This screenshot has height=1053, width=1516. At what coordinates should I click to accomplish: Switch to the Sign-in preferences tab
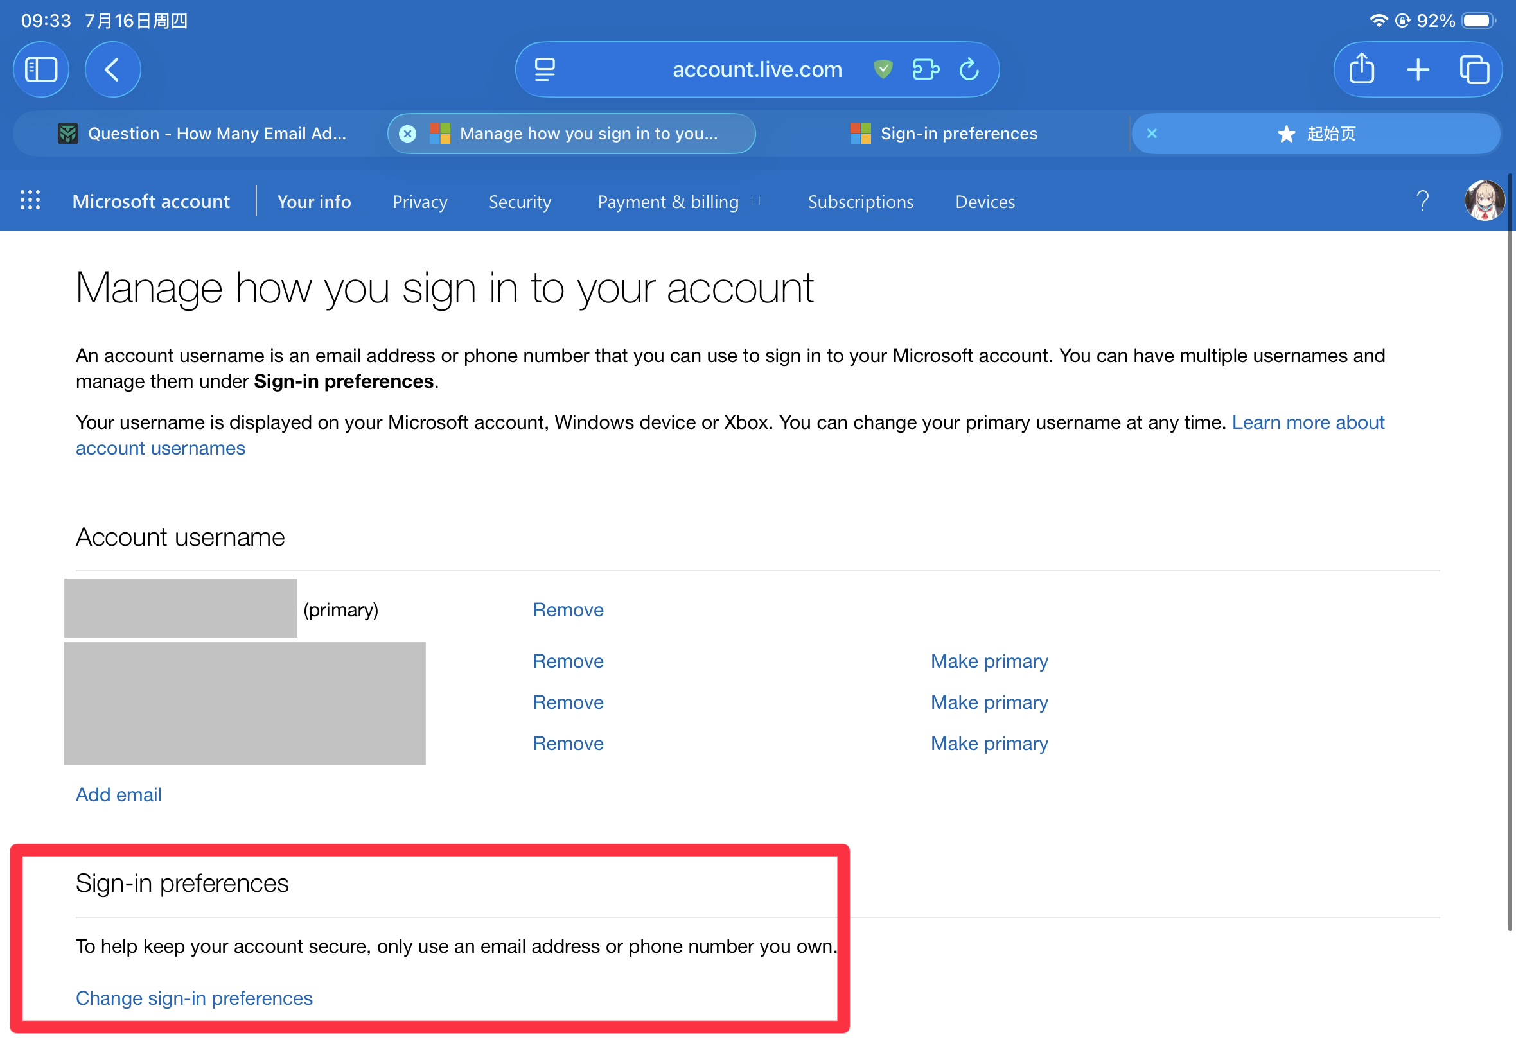click(944, 134)
